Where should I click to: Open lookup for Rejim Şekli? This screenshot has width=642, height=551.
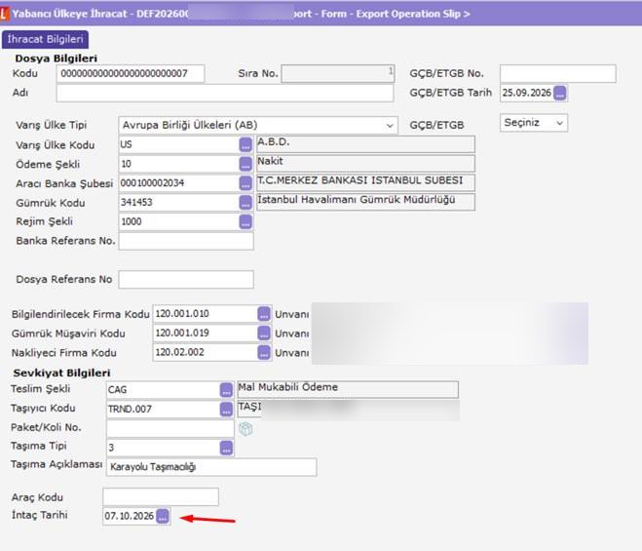245,221
